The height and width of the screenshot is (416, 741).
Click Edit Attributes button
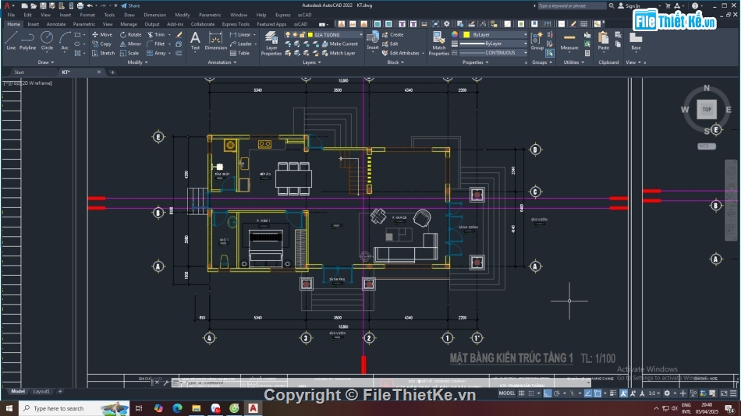(x=400, y=53)
